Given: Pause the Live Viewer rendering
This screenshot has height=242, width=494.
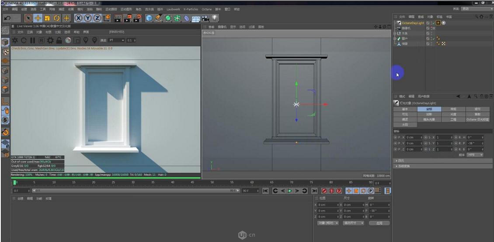Looking at the screenshot, I should 32,41.
